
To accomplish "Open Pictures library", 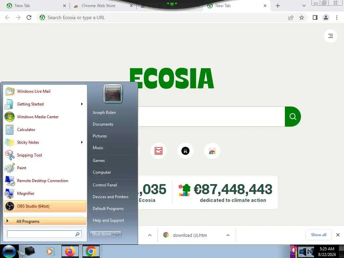I will click(x=99, y=136).
